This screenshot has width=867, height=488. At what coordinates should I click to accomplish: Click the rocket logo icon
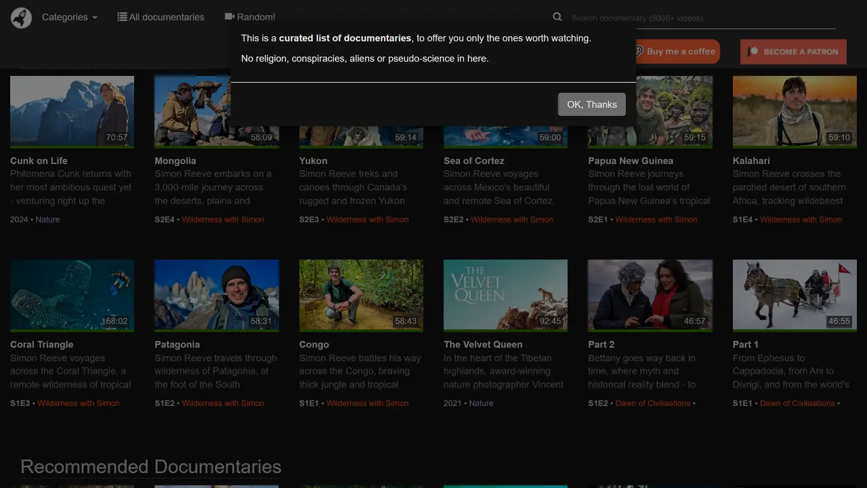point(22,18)
